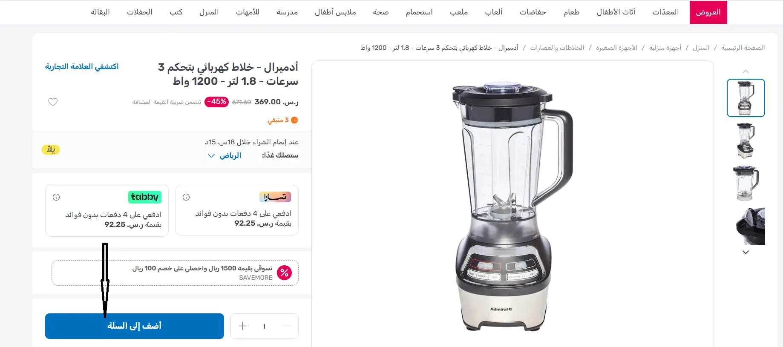This screenshot has height=347, width=783.
Task: Select second blender thumbnail image
Action: [746, 141]
